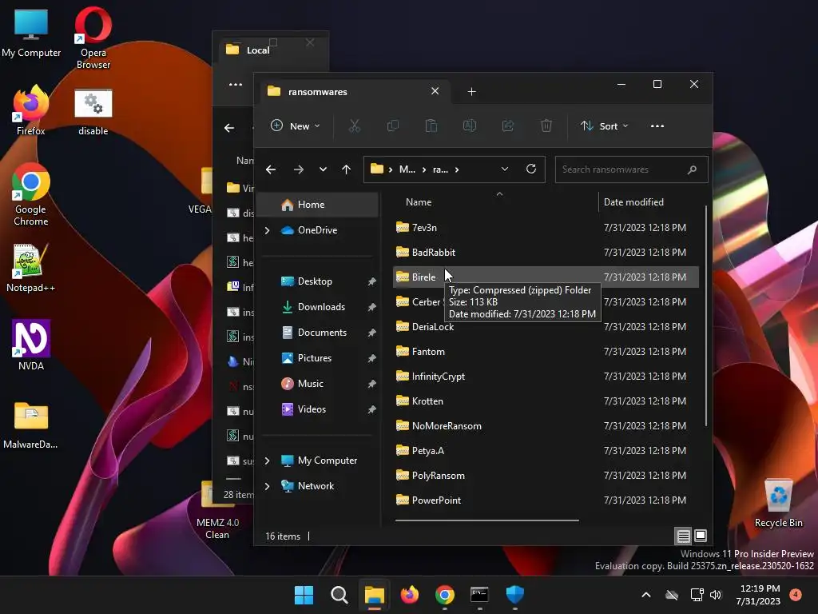
Task: Switch to large thumbnails view layout
Action: click(x=701, y=536)
